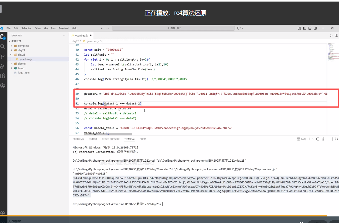Screen dimensions: 339x223
Task: Click day25 in the breadcrumb
Action: [76, 41]
